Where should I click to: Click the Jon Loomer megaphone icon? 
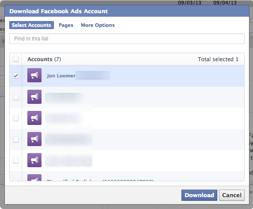pos(34,75)
